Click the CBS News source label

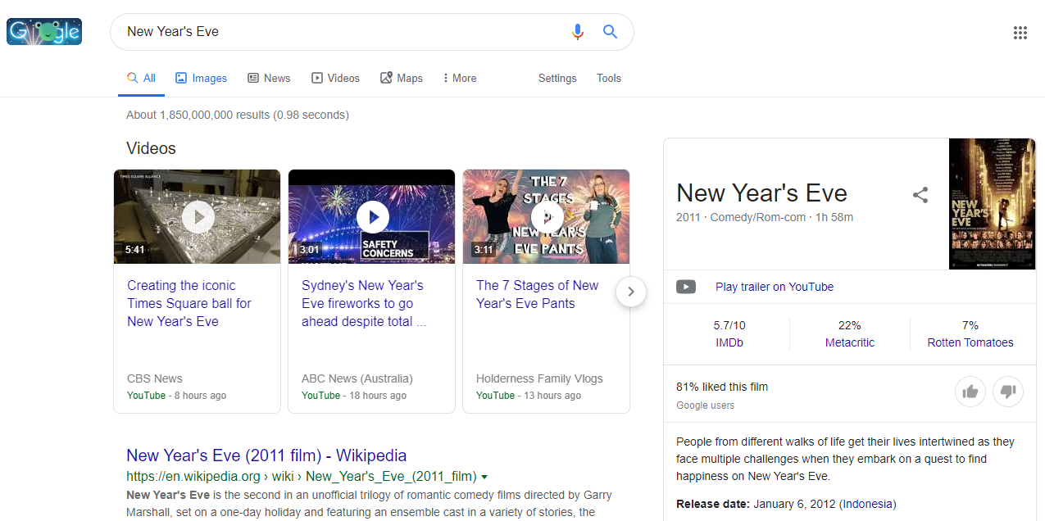[155, 378]
